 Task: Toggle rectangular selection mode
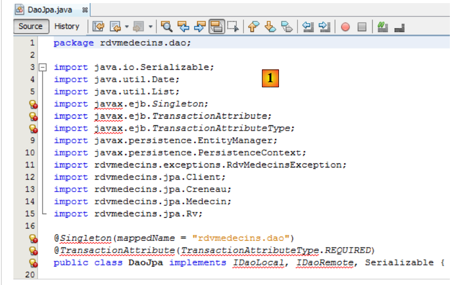[x=233, y=27]
